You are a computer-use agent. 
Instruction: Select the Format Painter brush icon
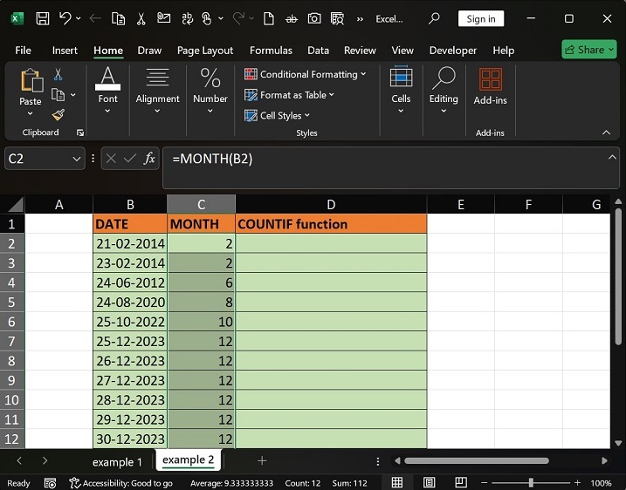(58, 114)
